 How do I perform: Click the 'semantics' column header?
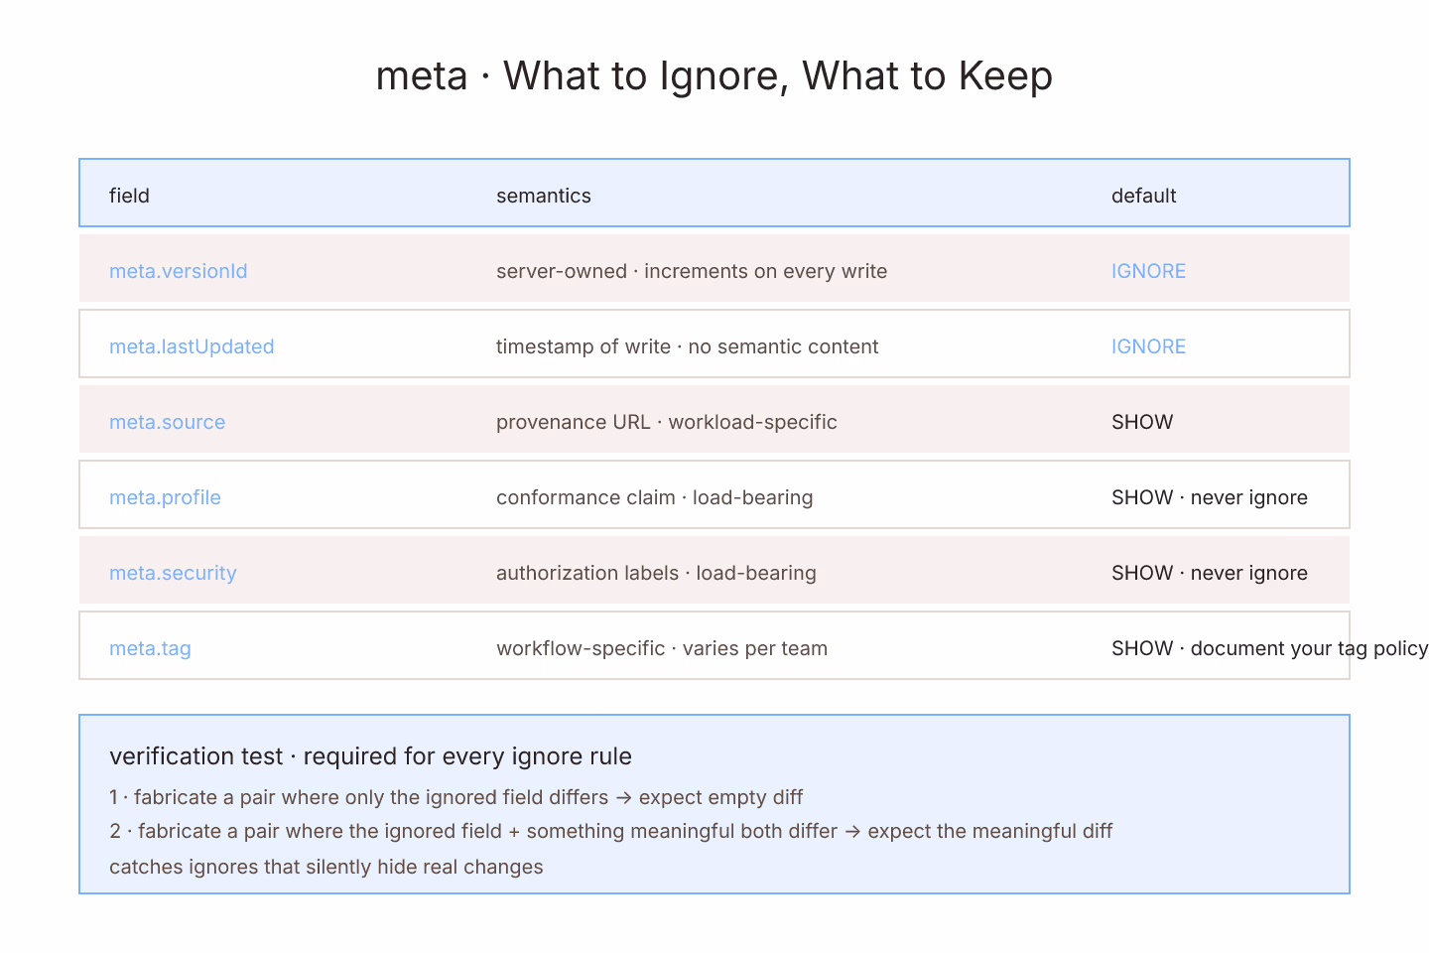click(544, 196)
